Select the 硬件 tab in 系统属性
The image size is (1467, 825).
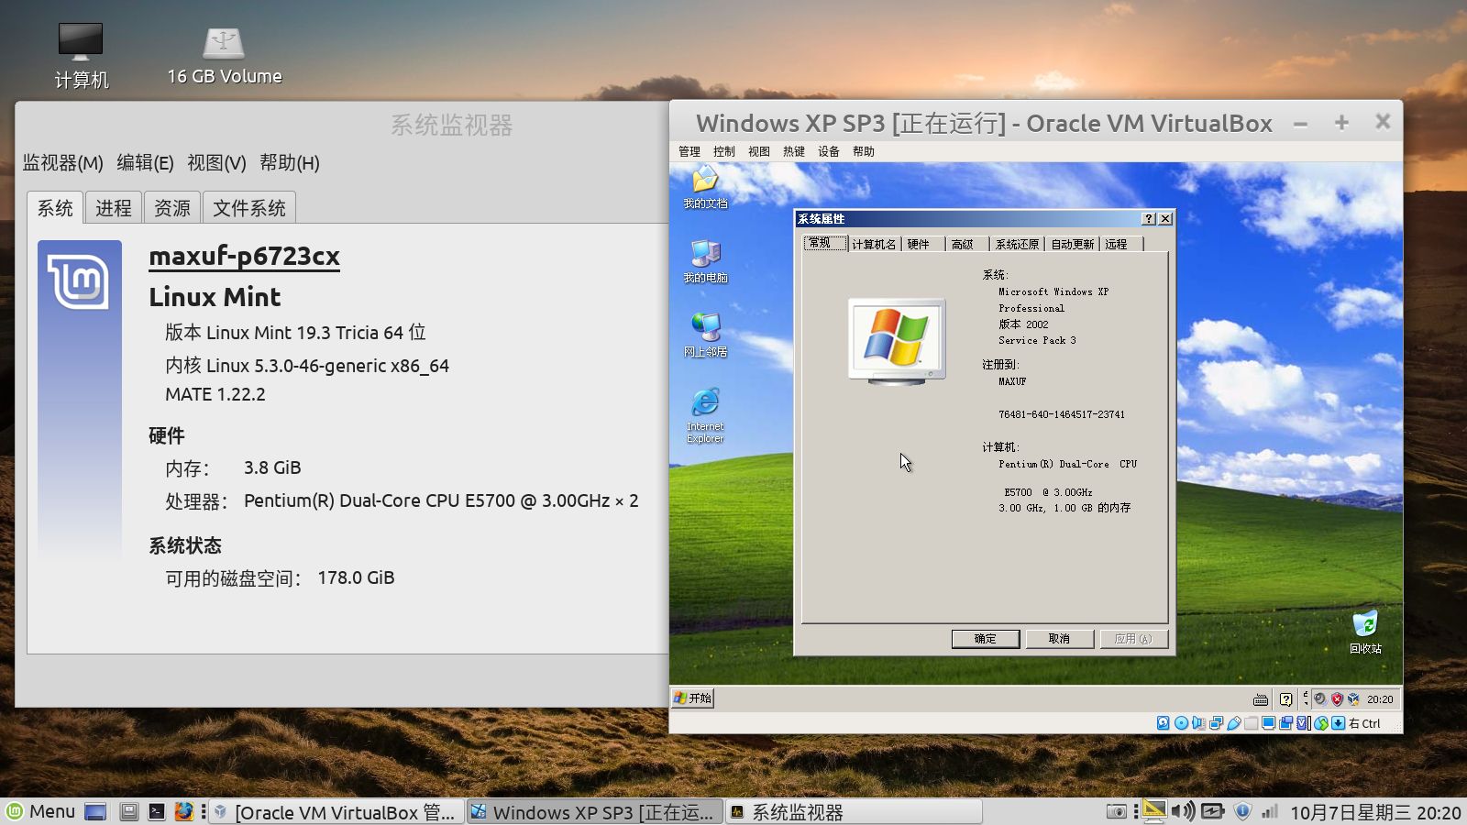(x=920, y=244)
